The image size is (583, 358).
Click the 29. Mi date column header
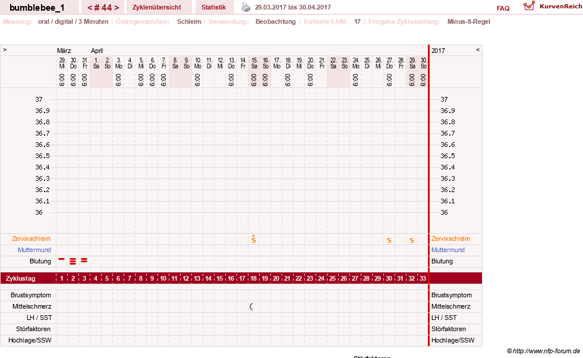tap(62, 63)
